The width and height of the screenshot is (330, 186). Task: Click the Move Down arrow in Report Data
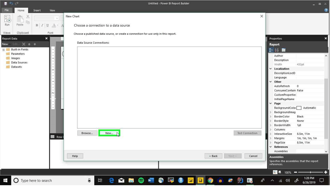(35, 44)
